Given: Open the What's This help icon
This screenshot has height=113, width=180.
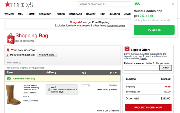Looking at the screenshot, I should click(x=20, y=63).
